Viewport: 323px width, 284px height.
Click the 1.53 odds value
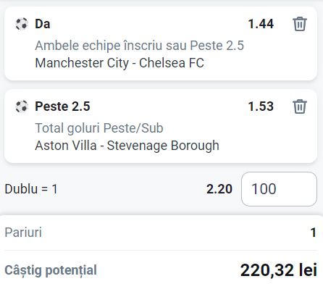click(261, 106)
